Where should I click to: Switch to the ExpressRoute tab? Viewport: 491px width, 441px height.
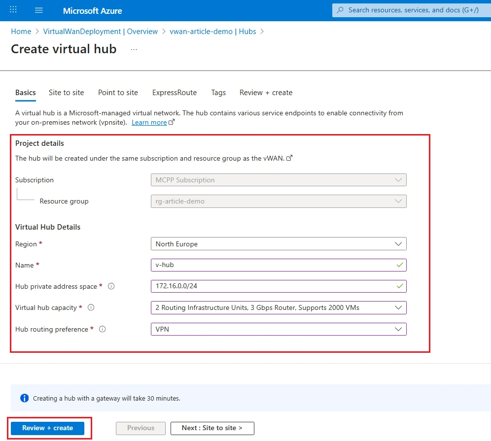coord(175,93)
